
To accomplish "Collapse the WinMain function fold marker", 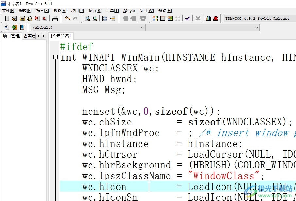I will tap(55, 57).
